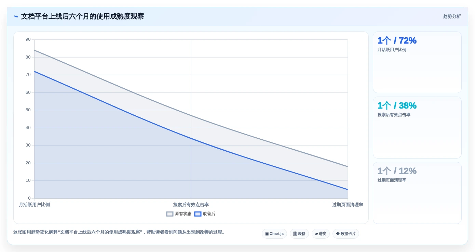Click the y-axis value 90

(x=28, y=39)
